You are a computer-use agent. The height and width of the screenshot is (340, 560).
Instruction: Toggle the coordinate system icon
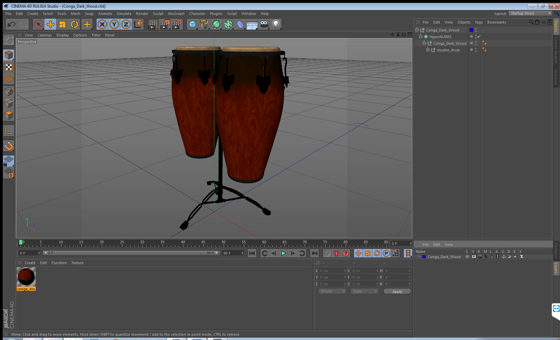[x=138, y=24]
